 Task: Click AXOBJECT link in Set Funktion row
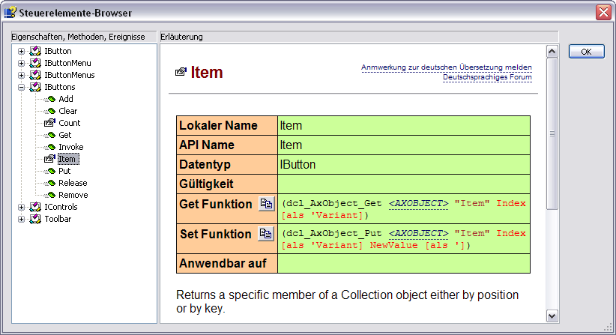pos(418,233)
